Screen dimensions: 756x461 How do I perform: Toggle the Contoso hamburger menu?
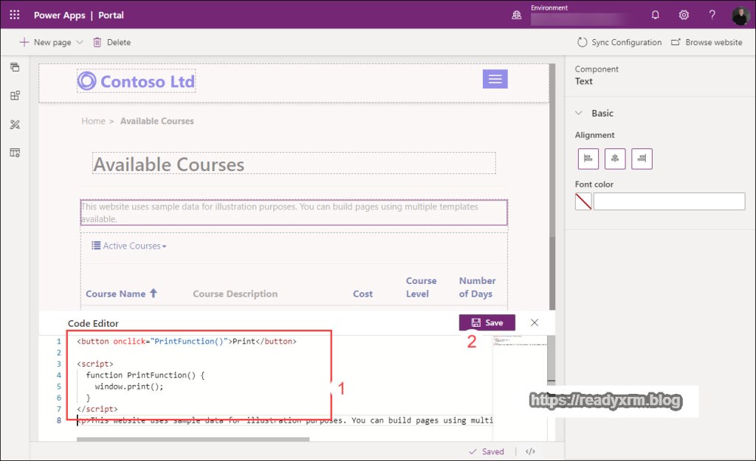[x=495, y=79]
